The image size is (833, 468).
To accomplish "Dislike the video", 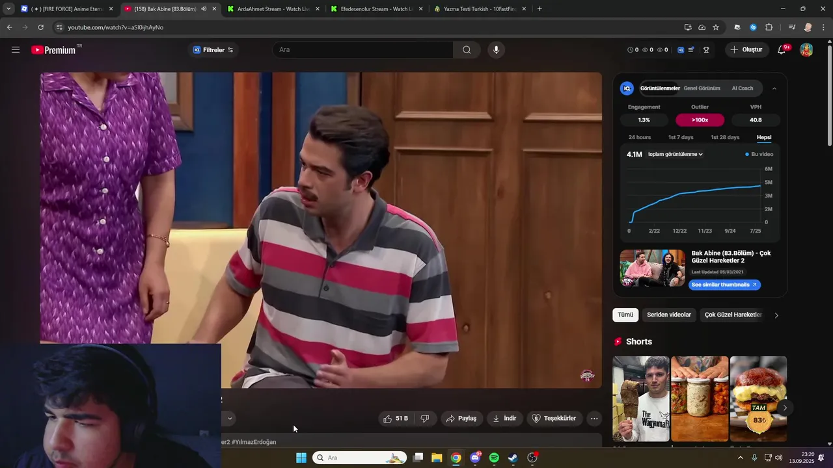I will [x=425, y=419].
